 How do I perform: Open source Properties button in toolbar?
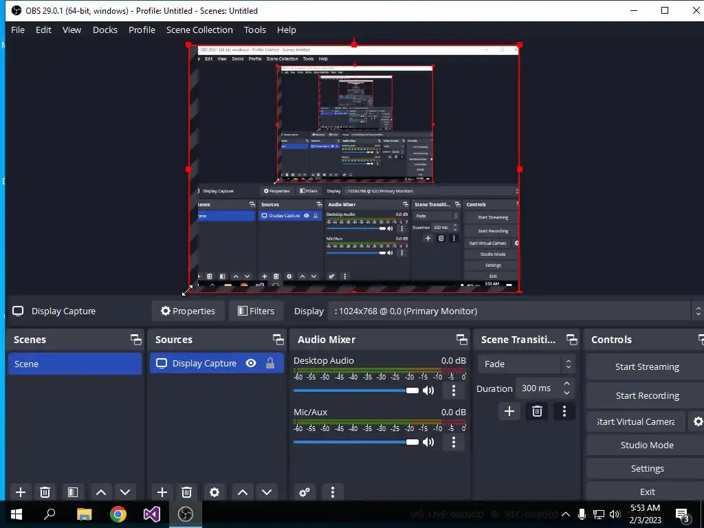click(x=188, y=311)
